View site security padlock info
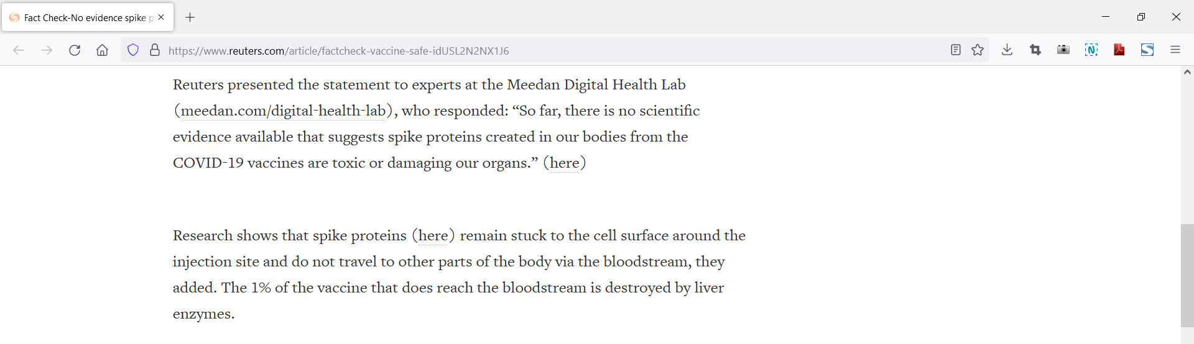 tap(155, 50)
